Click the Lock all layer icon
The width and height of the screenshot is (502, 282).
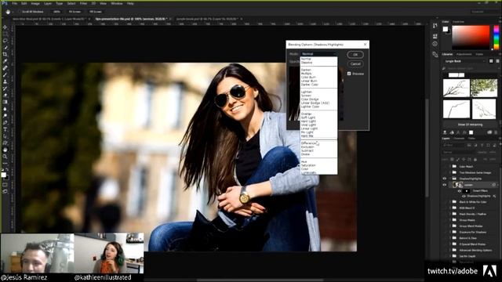(475, 159)
